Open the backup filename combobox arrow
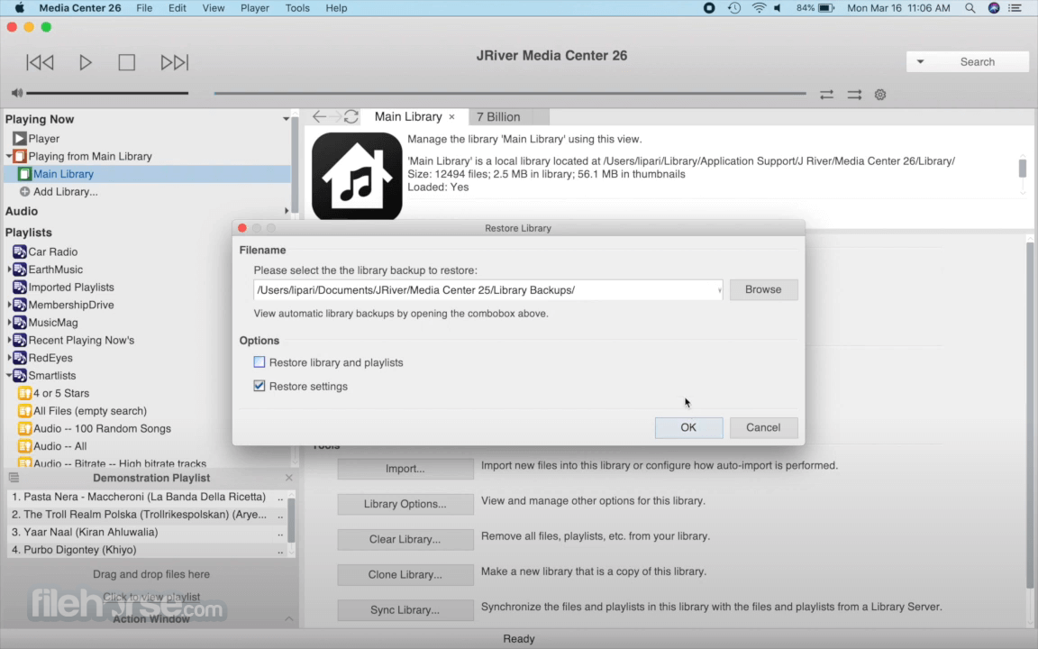Viewport: 1038px width, 649px height. (x=719, y=290)
